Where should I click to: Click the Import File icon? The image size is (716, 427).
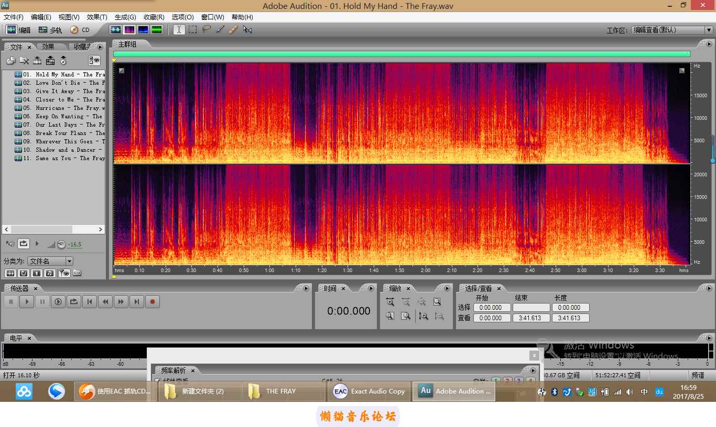coord(10,61)
